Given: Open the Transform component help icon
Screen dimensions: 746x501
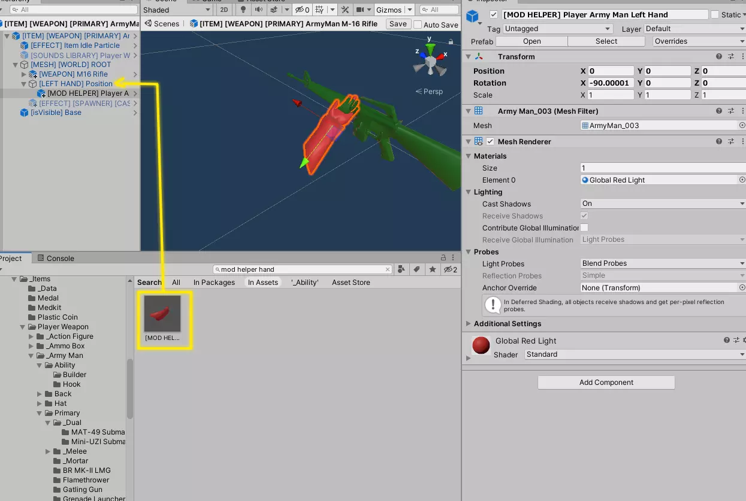Looking at the screenshot, I should 719,56.
